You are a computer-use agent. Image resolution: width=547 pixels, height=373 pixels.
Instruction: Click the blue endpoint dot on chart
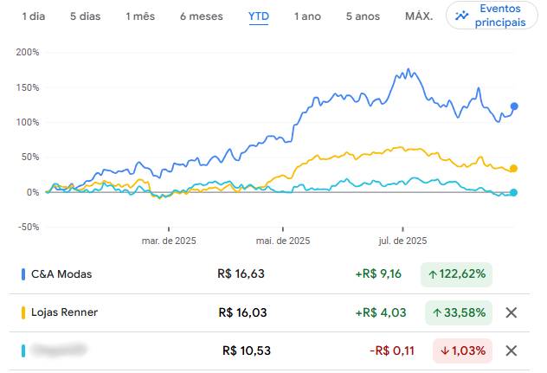[x=514, y=106]
